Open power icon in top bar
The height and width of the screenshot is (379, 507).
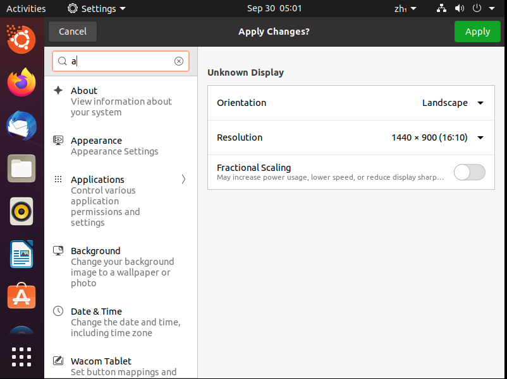pos(477,8)
